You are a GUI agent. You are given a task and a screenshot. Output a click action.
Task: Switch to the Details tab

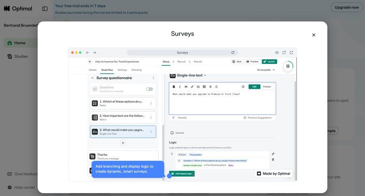tap(92, 70)
